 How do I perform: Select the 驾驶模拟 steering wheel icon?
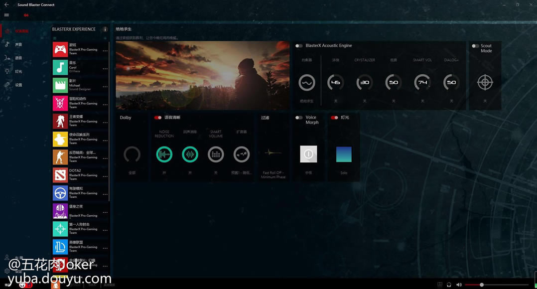pos(60,193)
